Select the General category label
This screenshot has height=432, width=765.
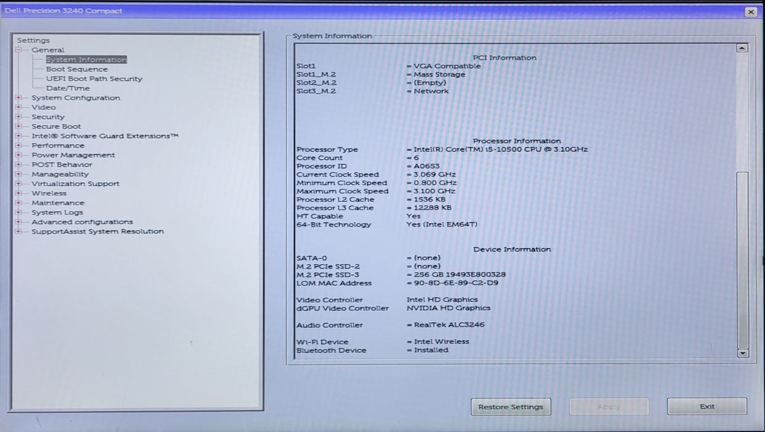click(x=48, y=50)
